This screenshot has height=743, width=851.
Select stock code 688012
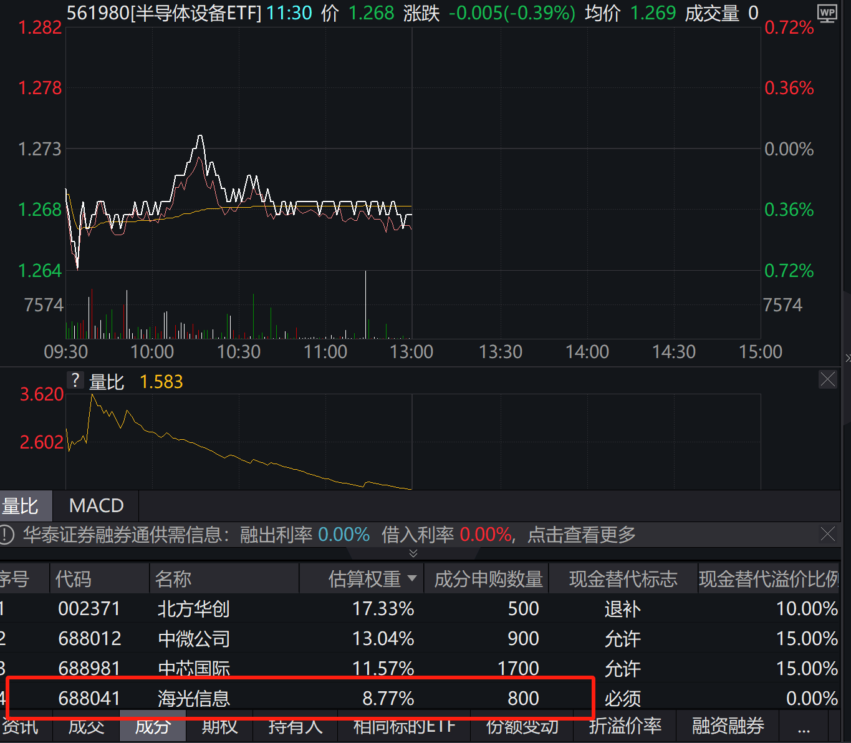(90, 639)
